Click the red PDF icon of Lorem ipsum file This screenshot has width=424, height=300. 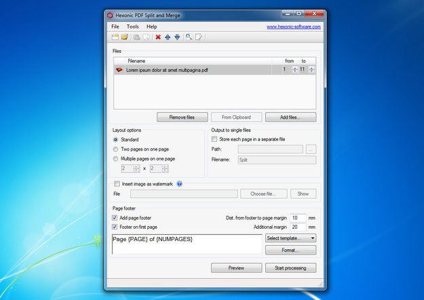tap(119, 70)
